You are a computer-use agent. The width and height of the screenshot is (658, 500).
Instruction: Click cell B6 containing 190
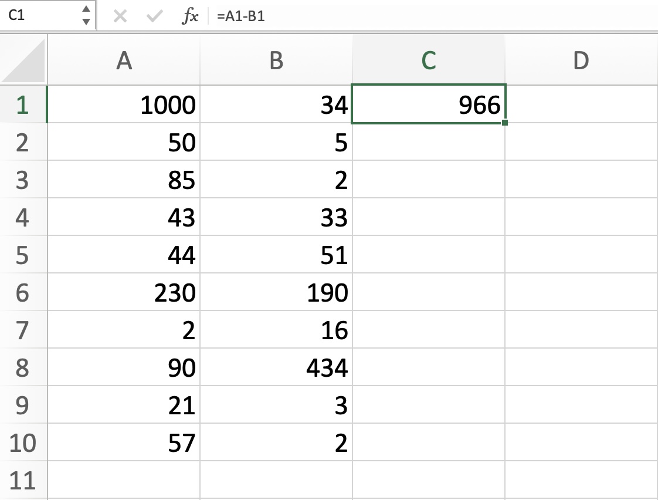(x=276, y=292)
